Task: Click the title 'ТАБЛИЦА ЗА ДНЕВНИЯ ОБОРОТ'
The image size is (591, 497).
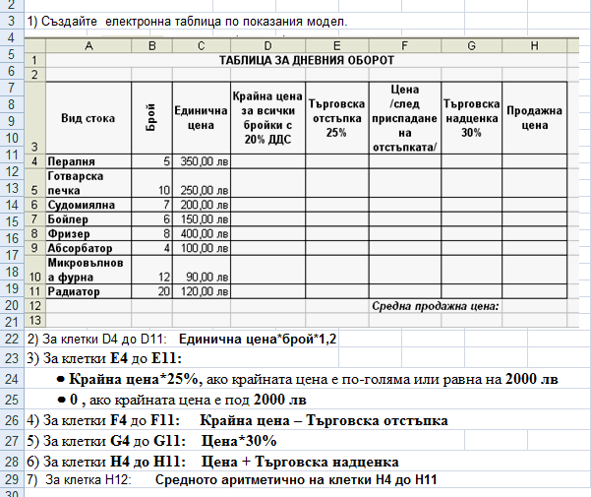Action: coord(307,60)
